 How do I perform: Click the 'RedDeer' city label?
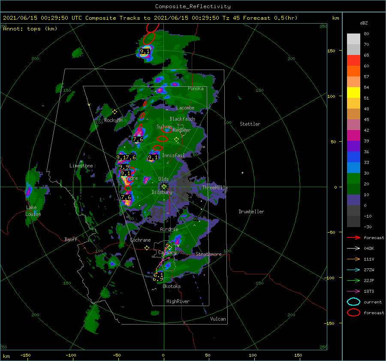tap(182, 130)
